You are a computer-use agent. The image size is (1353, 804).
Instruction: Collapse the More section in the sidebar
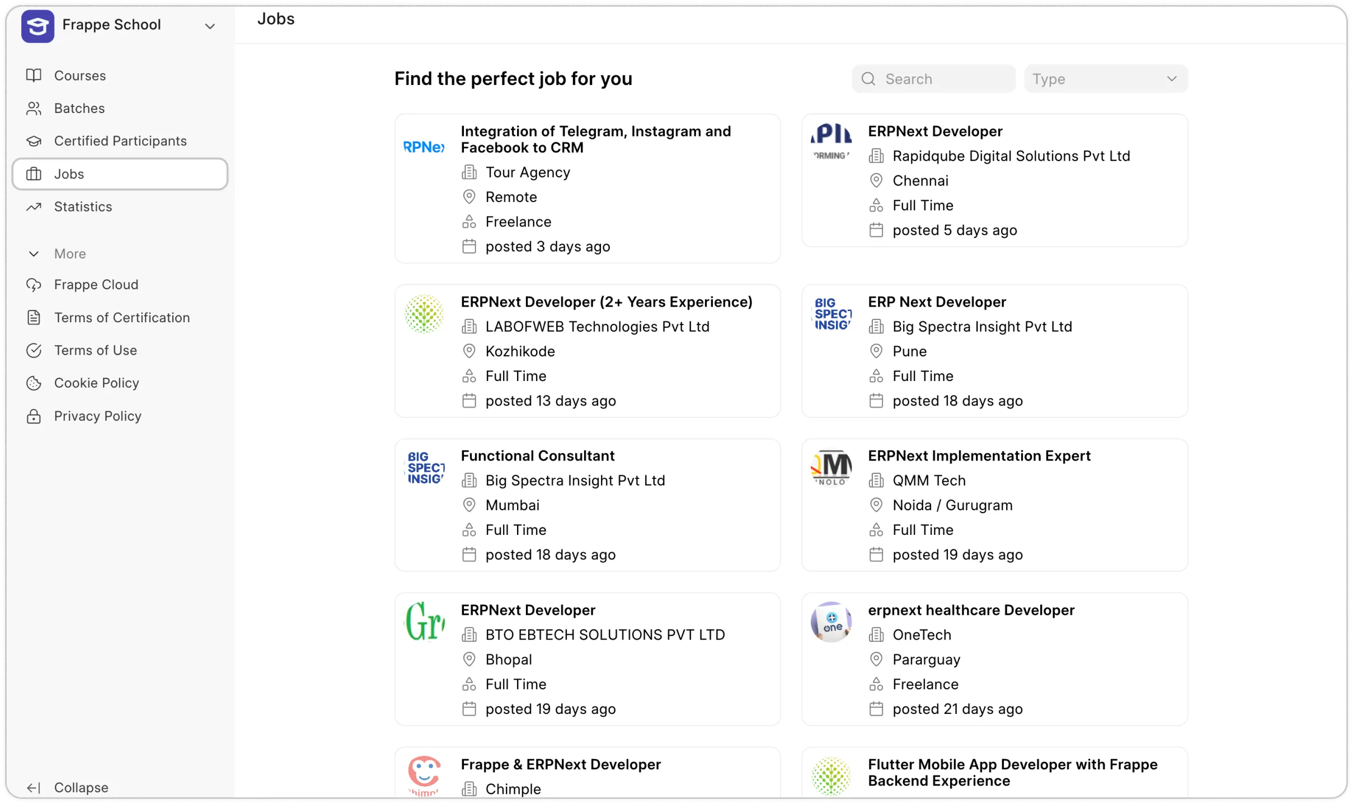(34, 253)
